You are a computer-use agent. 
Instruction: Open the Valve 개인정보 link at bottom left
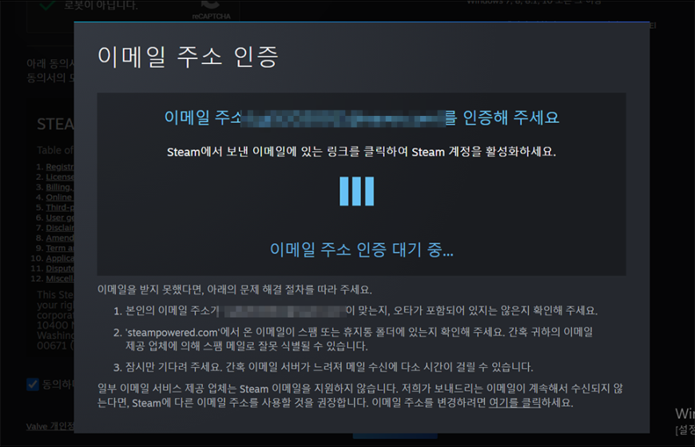[50, 426]
